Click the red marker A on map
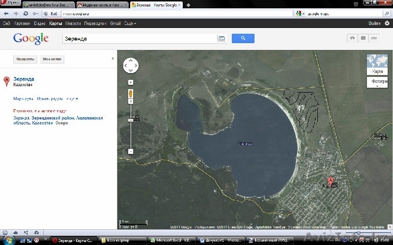The image size is (393, 245). [x=331, y=181]
